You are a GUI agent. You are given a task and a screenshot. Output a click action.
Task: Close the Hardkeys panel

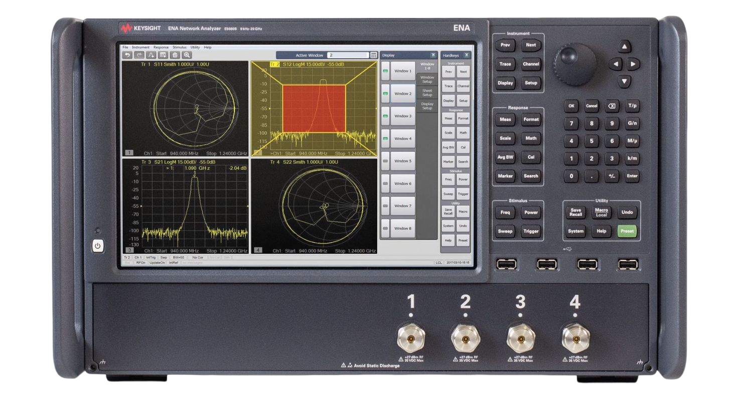(467, 55)
